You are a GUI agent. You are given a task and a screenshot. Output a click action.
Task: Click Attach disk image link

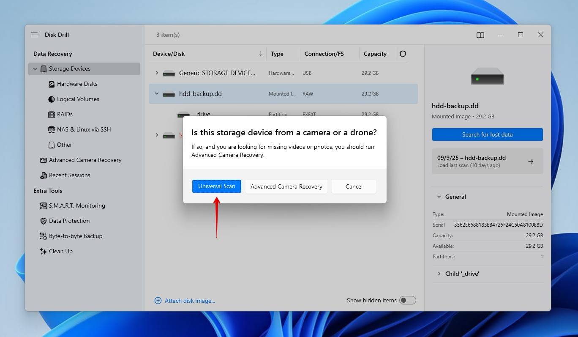click(190, 301)
